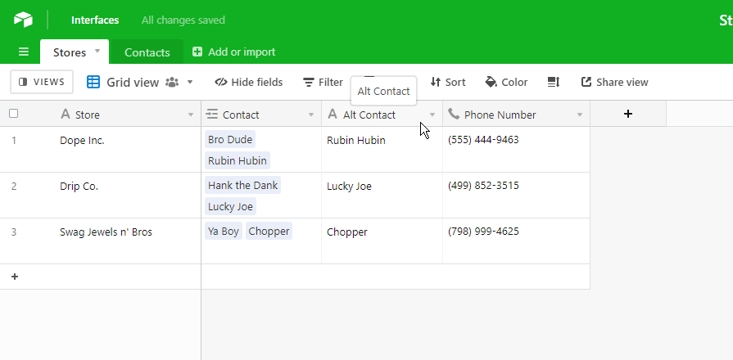Open the Grid view switcher
The width and height of the screenshot is (733, 360).
point(140,82)
